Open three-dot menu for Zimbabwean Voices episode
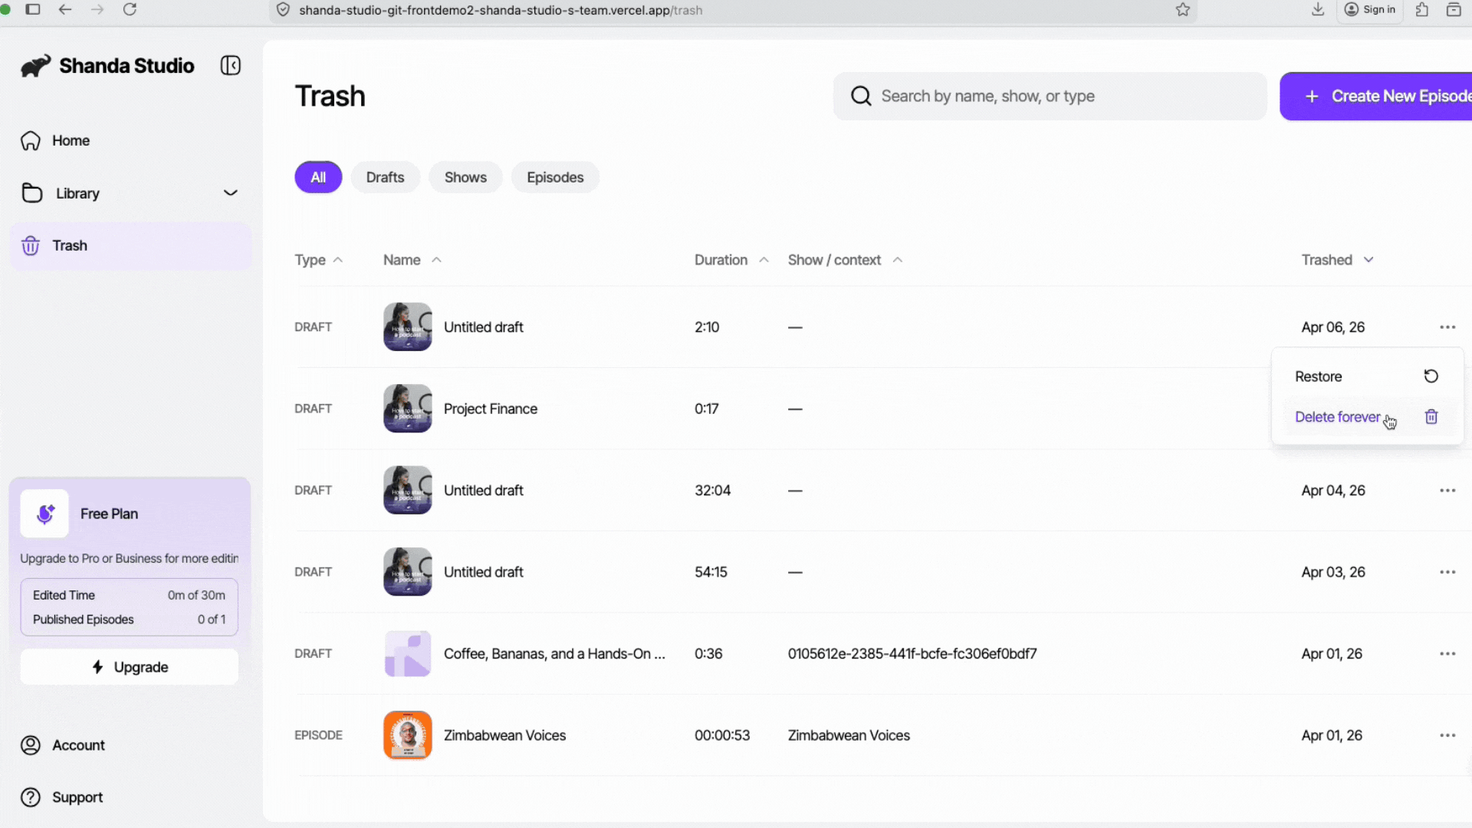The width and height of the screenshot is (1472, 828). pyautogui.click(x=1447, y=735)
